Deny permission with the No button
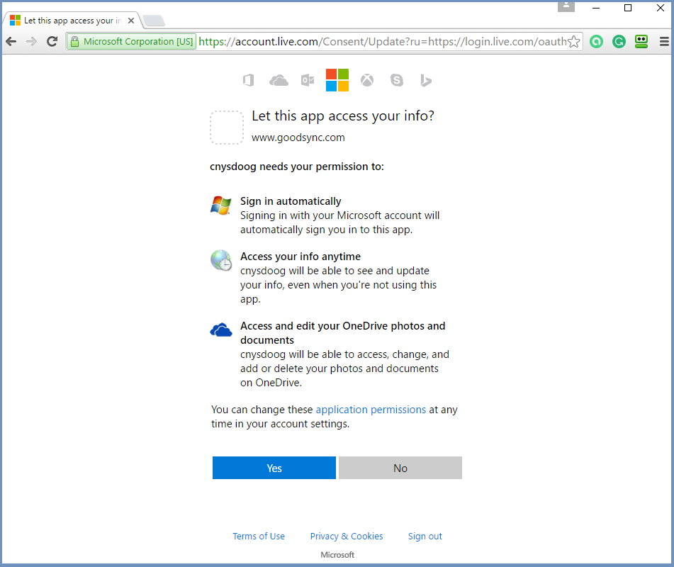This screenshot has width=674, height=567. [400, 468]
